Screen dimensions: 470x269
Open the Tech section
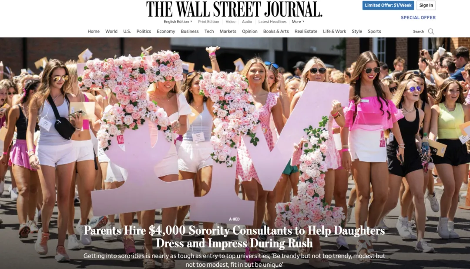point(209,31)
